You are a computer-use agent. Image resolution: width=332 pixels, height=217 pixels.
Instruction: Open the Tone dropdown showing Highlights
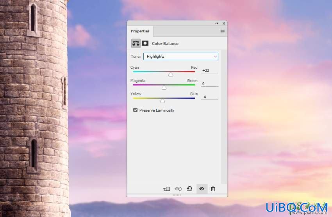click(x=181, y=57)
